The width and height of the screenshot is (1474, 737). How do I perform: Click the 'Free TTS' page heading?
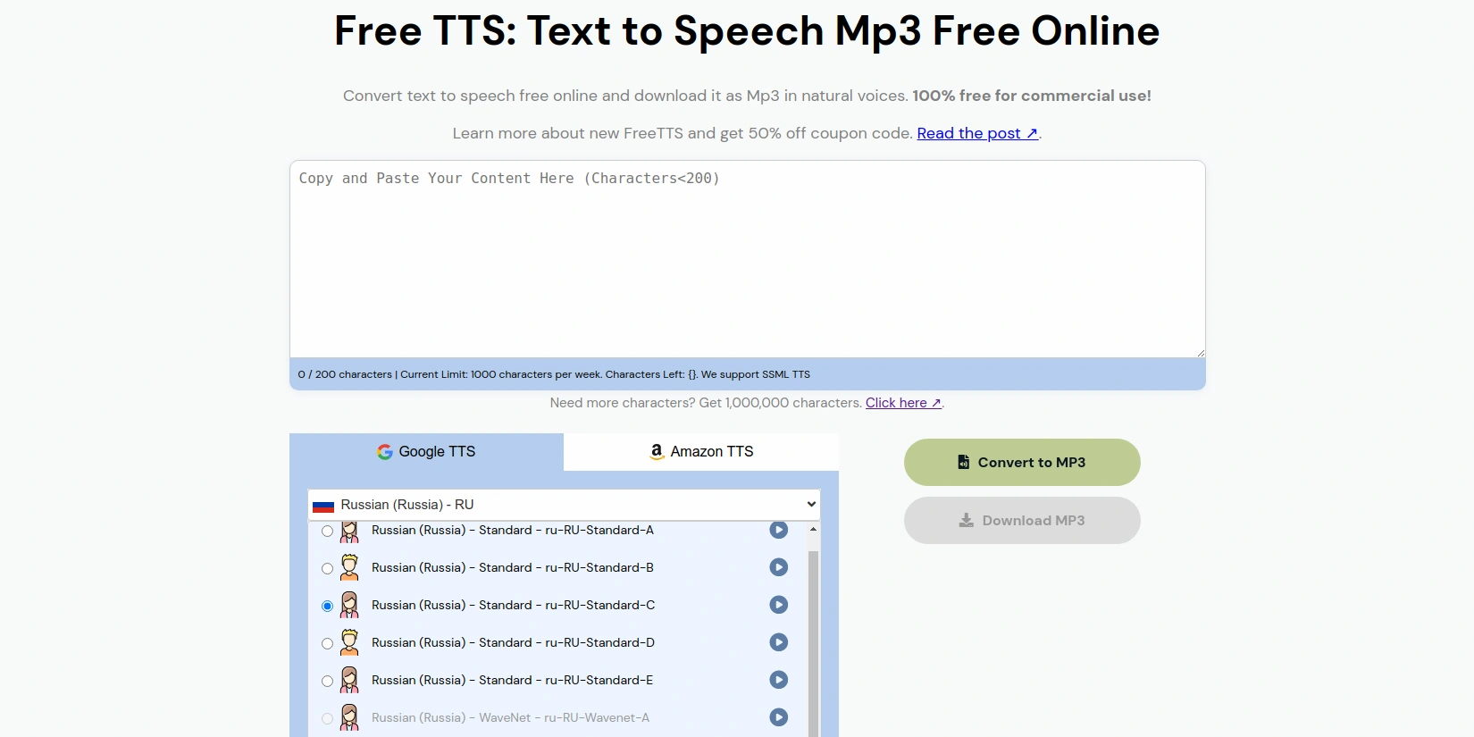(747, 31)
